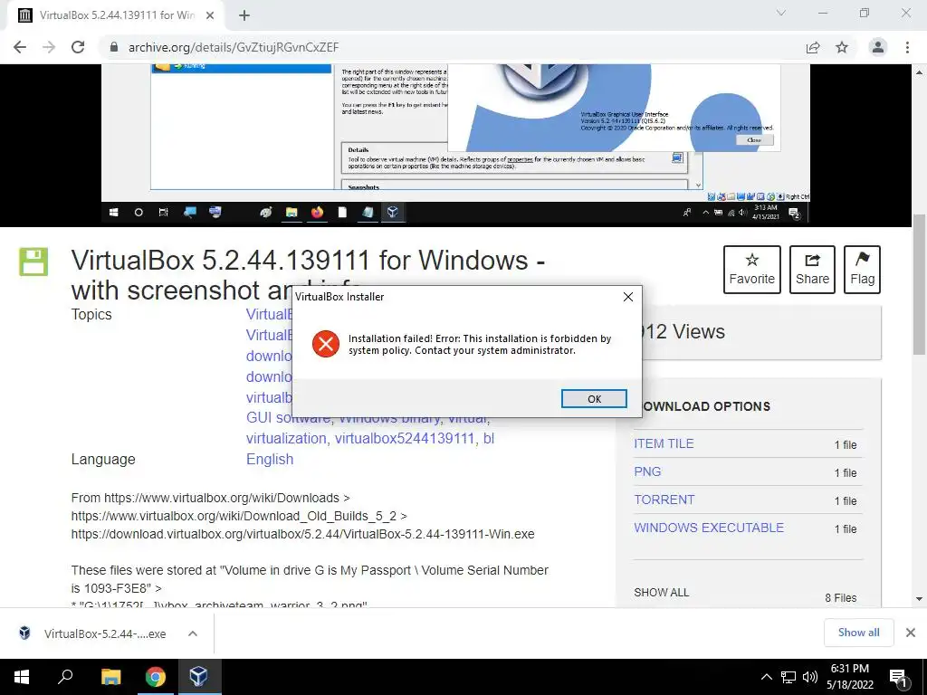
Task: Click VirtualBox installer taskbar icon
Action: [x=198, y=677]
